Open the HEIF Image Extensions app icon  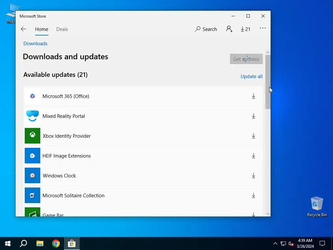click(x=33, y=156)
